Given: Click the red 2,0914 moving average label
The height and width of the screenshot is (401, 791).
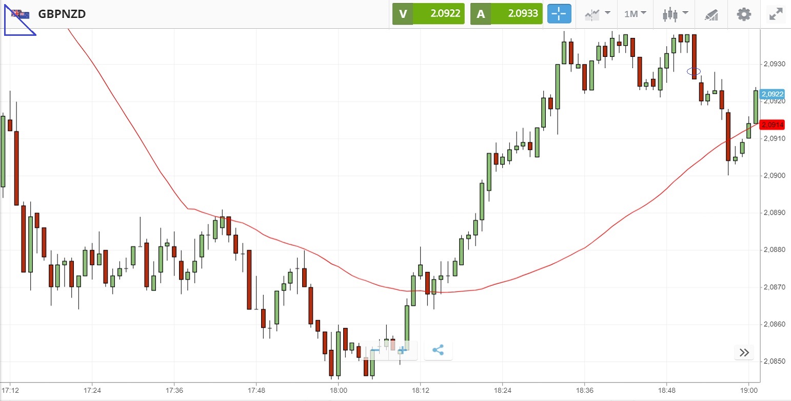Looking at the screenshot, I should tap(773, 124).
